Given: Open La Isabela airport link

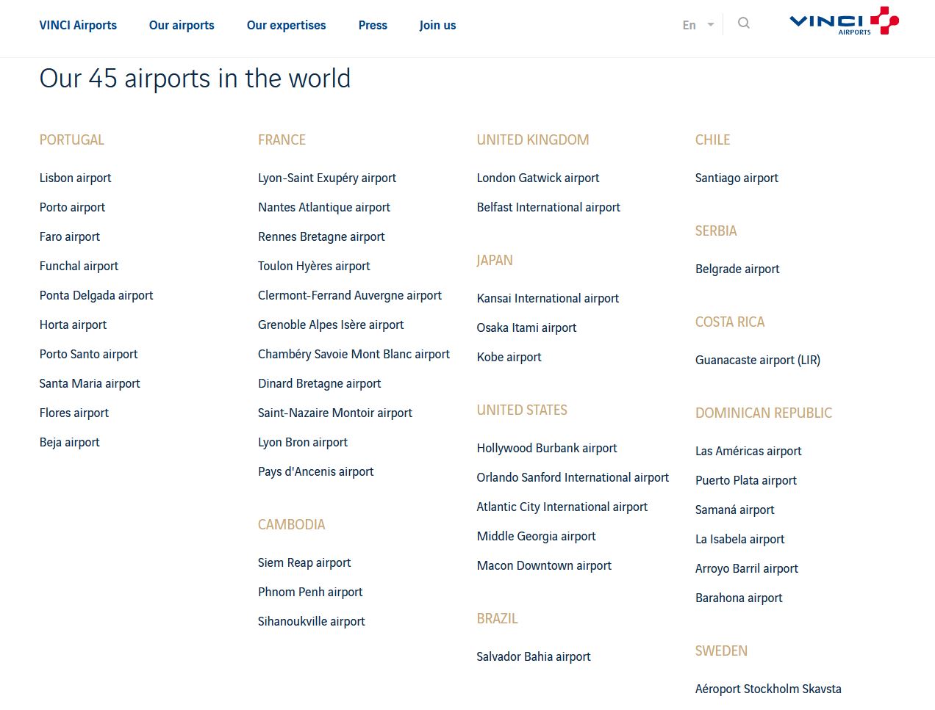Looking at the screenshot, I should [x=740, y=539].
